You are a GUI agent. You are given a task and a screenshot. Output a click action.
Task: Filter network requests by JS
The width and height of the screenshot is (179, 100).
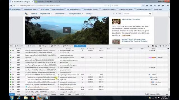[32, 94]
